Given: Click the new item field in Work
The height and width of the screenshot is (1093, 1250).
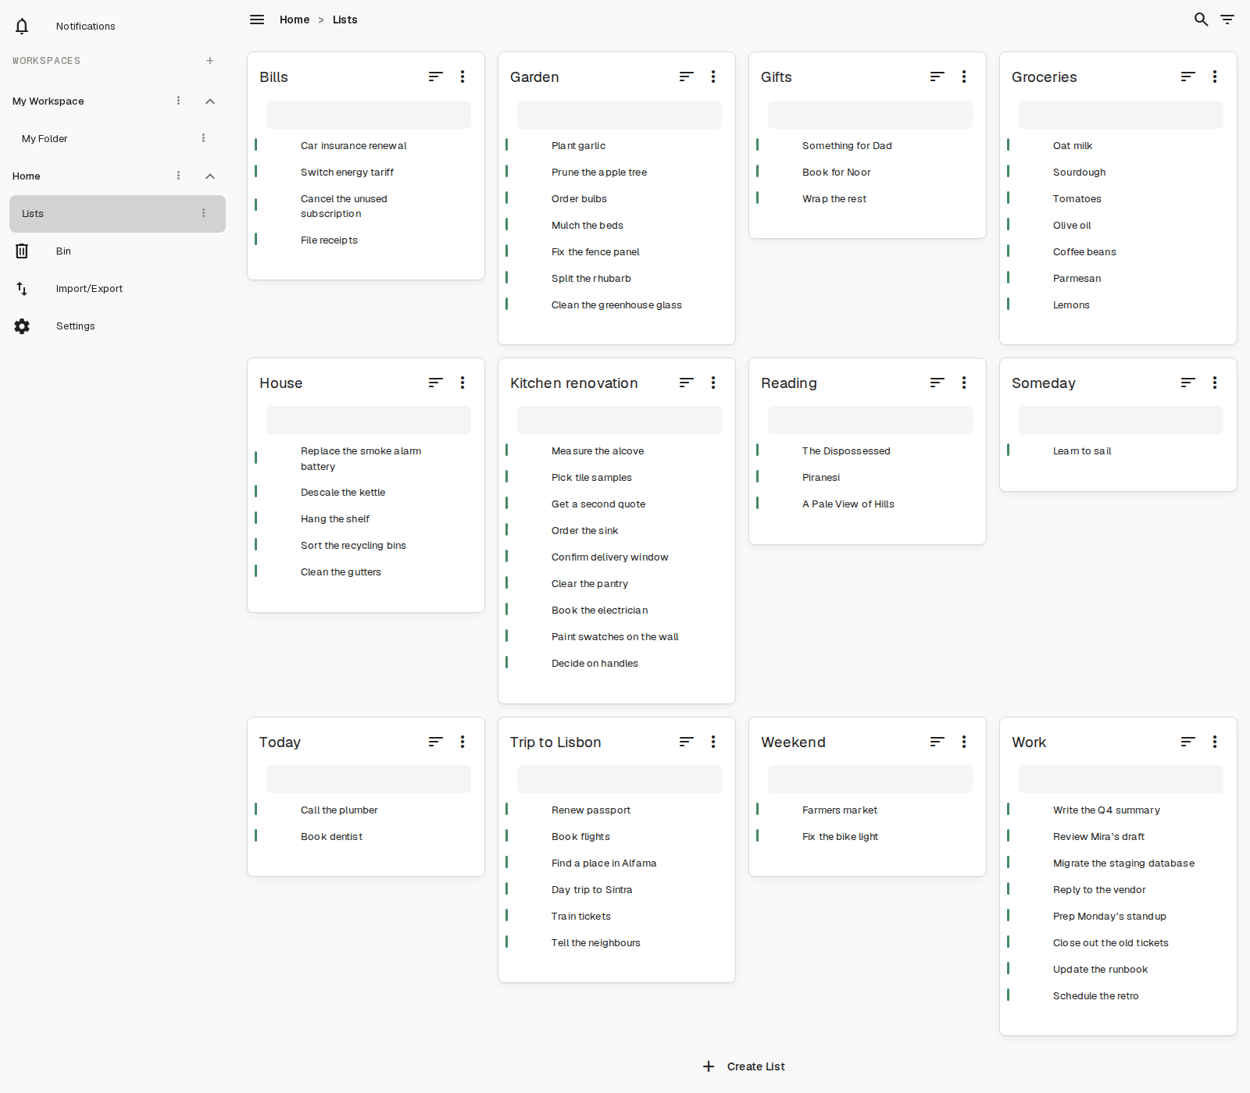Looking at the screenshot, I should (1121, 779).
